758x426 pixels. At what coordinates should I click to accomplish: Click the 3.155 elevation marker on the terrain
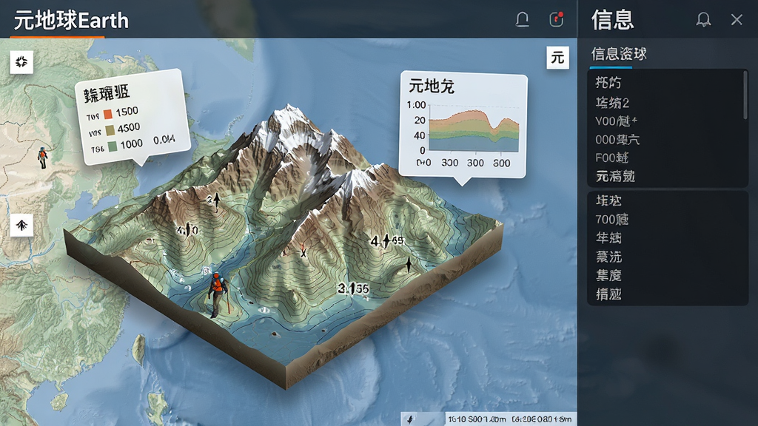click(353, 288)
